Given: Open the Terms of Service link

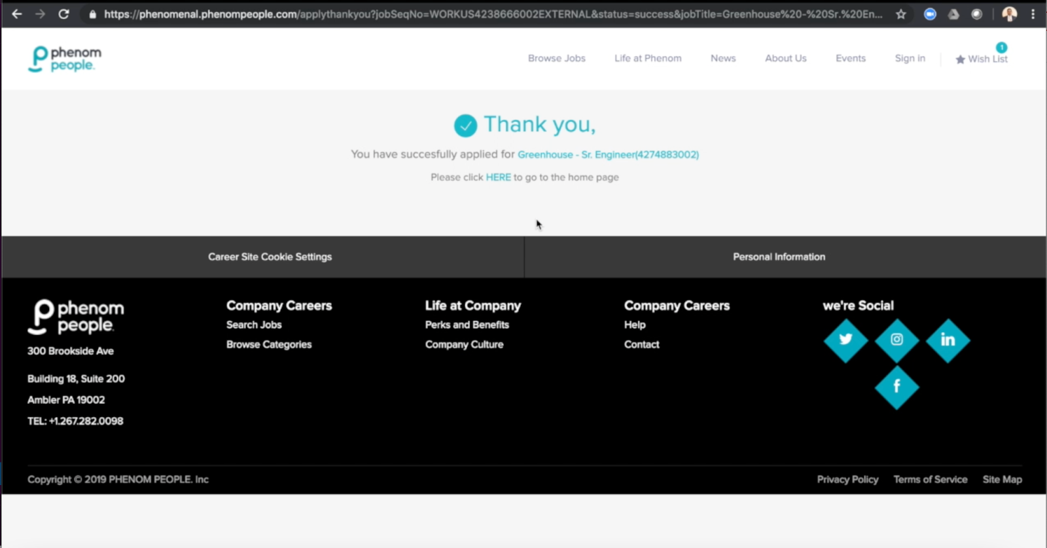Looking at the screenshot, I should pyautogui.click(x=931, y=479).
